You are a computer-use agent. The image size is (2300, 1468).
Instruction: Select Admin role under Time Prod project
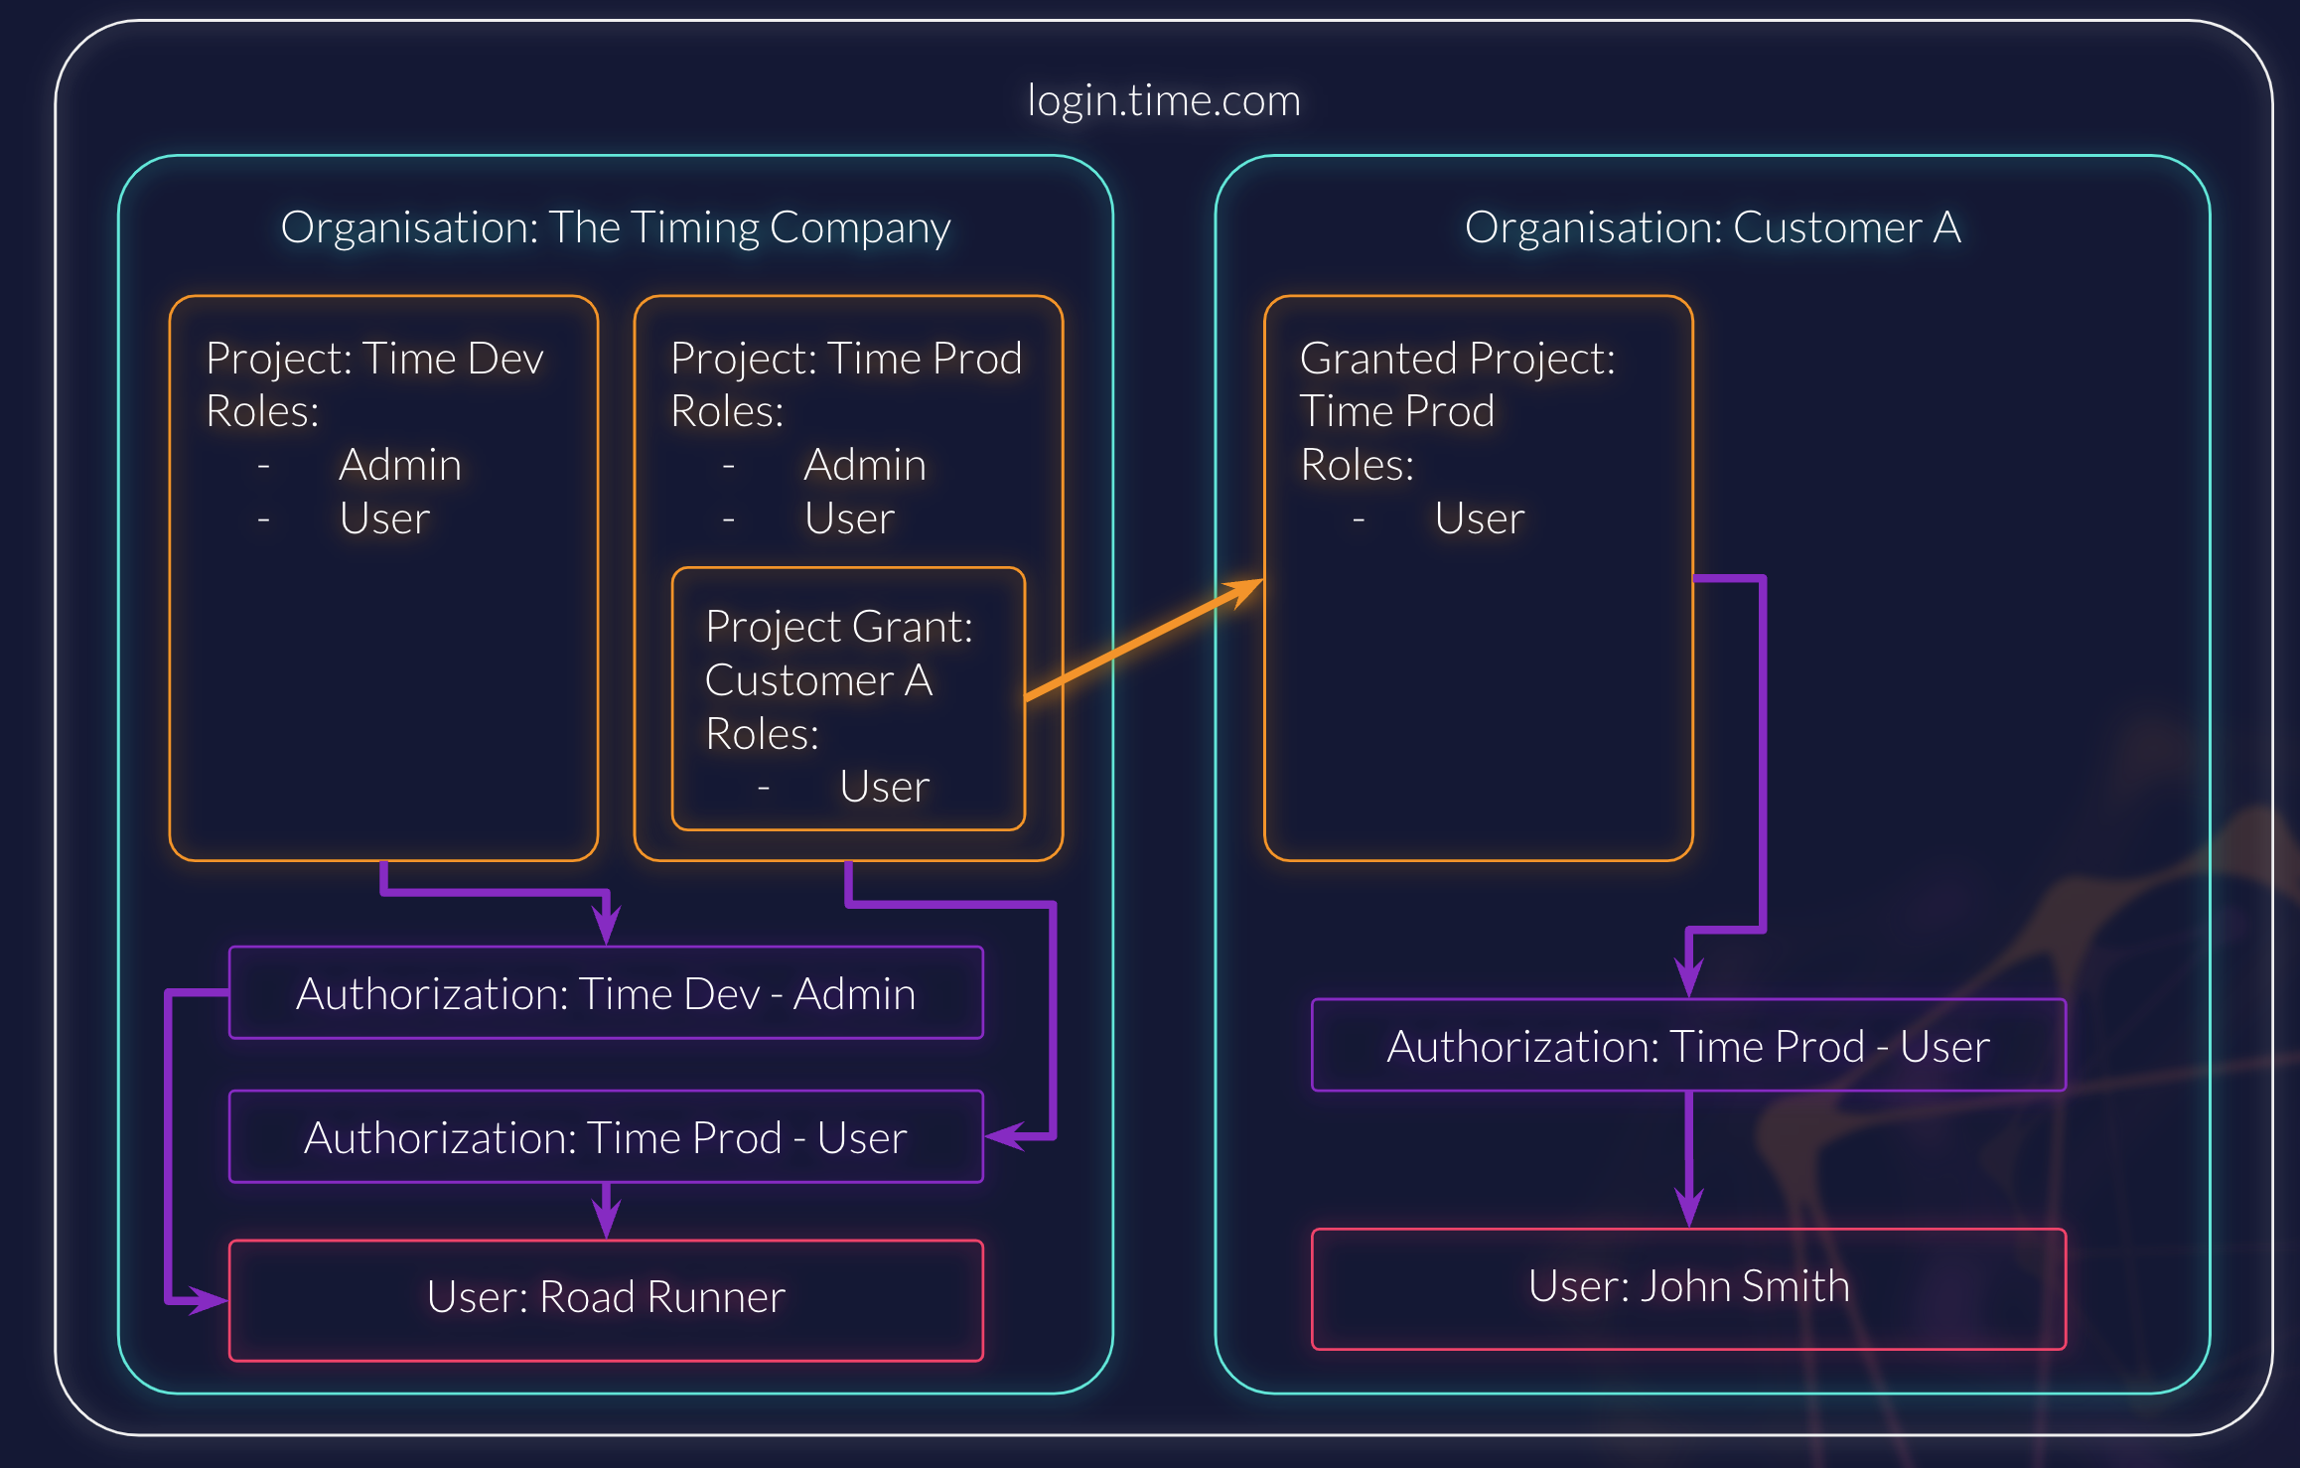[864, 465]
